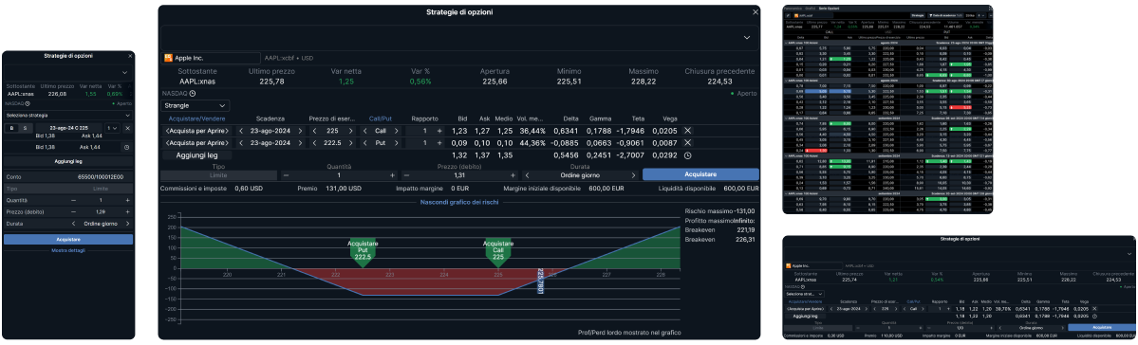Decrease Quantità with minus in left panel
Screen dimensions: 1138x345
pyautogui.click(x=73, y=200)
